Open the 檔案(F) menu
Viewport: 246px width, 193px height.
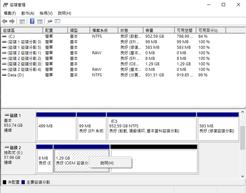[x=10, y=13]
